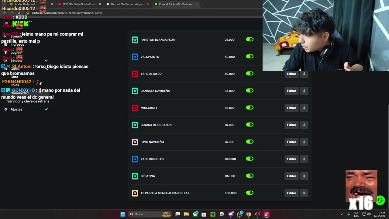
Task: Expand the Ajustes sidebar section
Action: coord(46,109)
